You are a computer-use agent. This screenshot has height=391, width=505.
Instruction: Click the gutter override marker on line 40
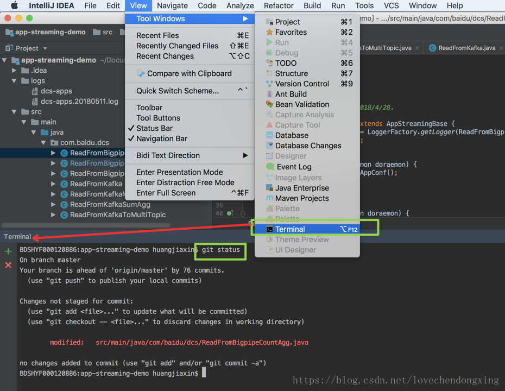pyautogui.click(x=230, y=213)
